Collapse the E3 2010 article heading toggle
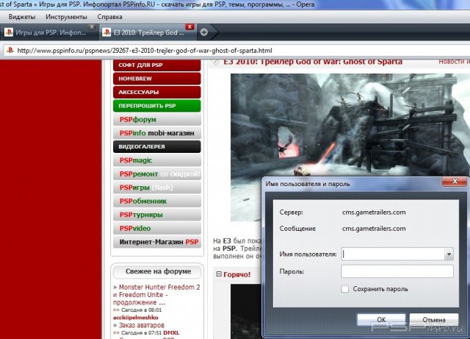 [216, 63]
